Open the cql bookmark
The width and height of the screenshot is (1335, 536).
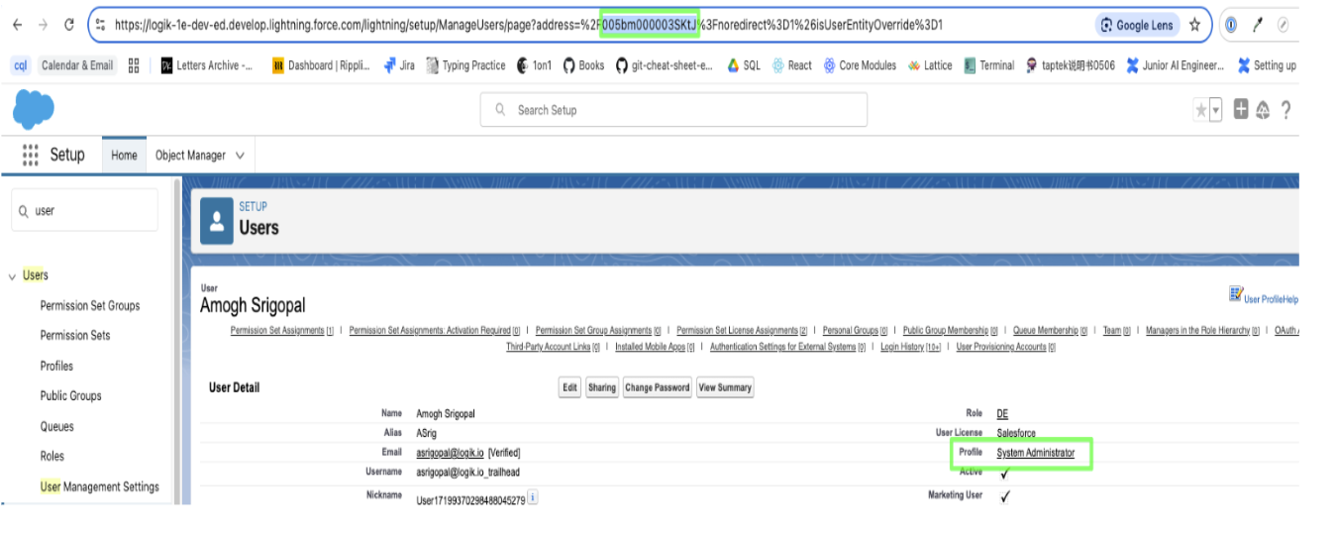[20, 65]
